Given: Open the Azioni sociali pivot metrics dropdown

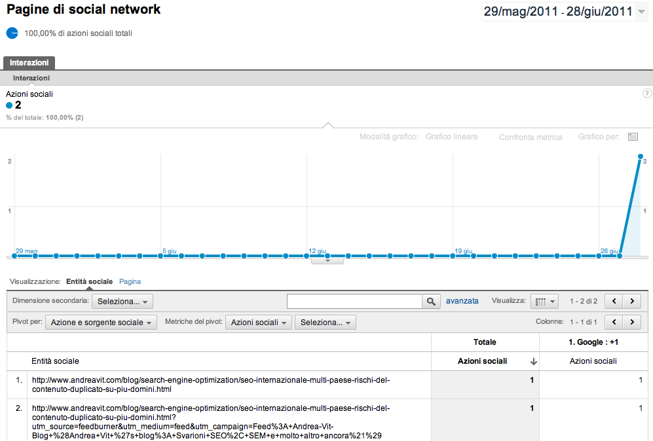Looking at the screenshot, I should point(258,322).
